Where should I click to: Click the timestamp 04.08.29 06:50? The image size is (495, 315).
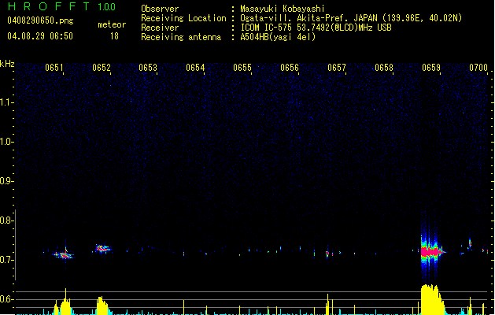tap(40, 36)
